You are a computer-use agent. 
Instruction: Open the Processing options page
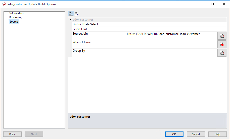(x=16, y=17)
